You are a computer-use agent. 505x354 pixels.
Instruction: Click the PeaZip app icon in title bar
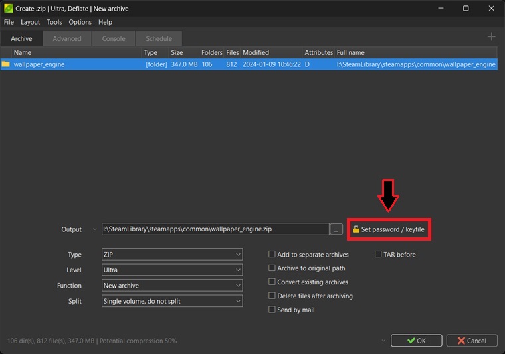[x=9, y=9]
